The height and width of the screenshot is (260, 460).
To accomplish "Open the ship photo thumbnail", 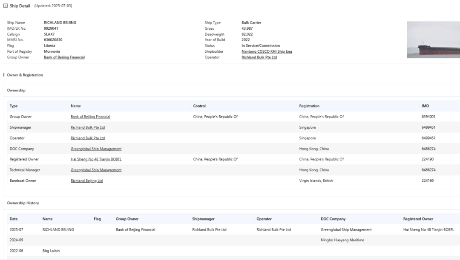I will pos(433,40).
